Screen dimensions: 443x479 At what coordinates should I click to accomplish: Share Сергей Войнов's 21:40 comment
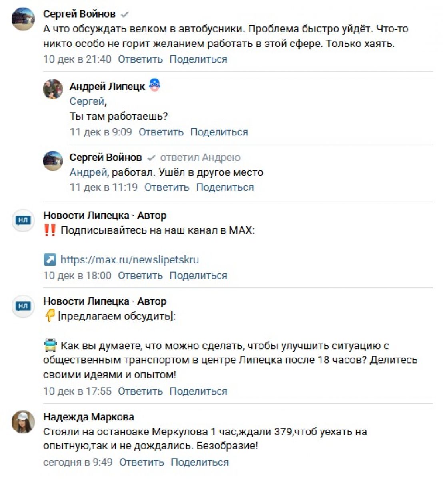(x=198, y=59)
